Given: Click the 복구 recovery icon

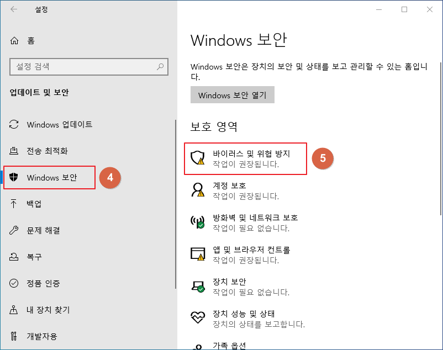Looking at the screenshot, I should [14, 257].
